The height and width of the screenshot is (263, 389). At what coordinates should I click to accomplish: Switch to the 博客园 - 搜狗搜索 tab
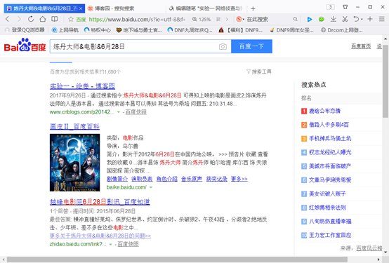click(x=125, y=8)
